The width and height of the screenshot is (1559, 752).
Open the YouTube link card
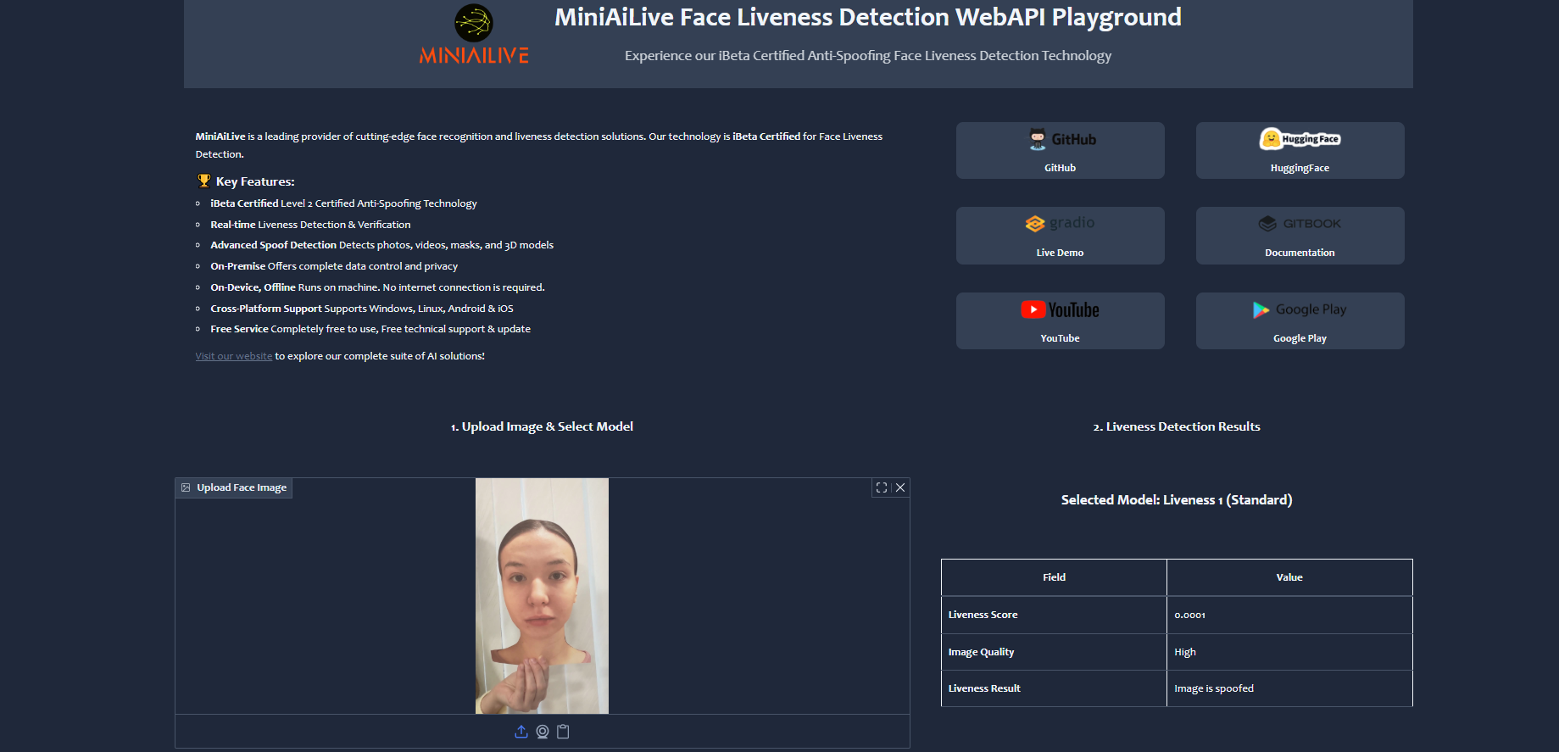coord(1060,320)
